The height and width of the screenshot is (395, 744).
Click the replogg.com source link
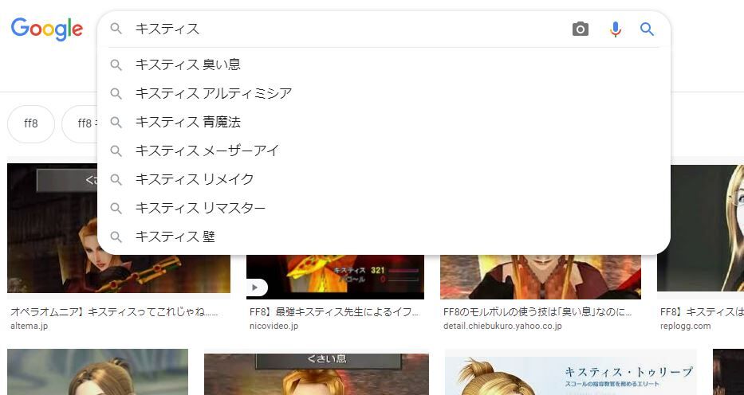pos(685,326)
